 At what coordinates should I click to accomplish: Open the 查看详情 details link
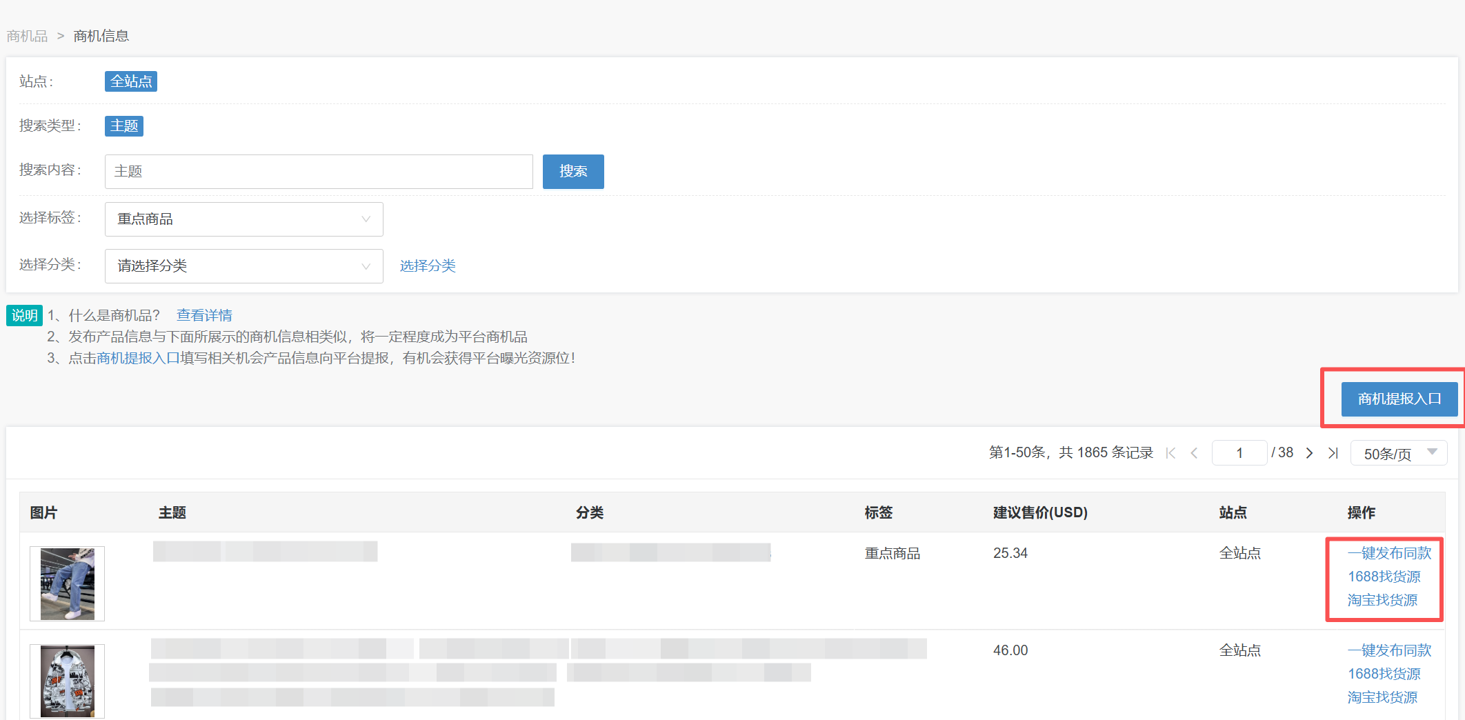(x=204, y=314)
